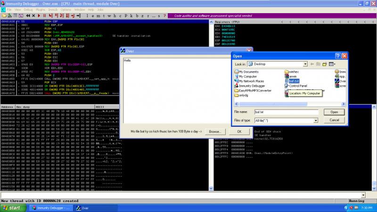Open Patches window with the 'P' button
This screenshot has width=377, height=212.
click(126, 16)
